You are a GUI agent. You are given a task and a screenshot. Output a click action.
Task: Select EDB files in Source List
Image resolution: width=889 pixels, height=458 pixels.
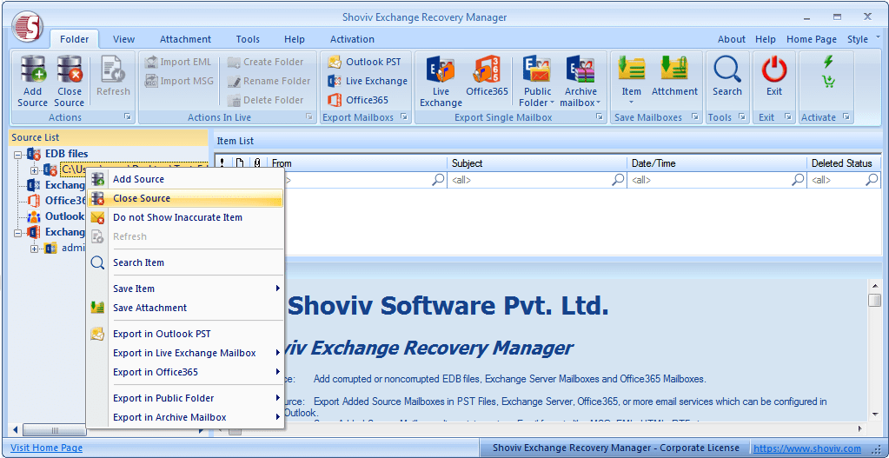tap(66, 154)
